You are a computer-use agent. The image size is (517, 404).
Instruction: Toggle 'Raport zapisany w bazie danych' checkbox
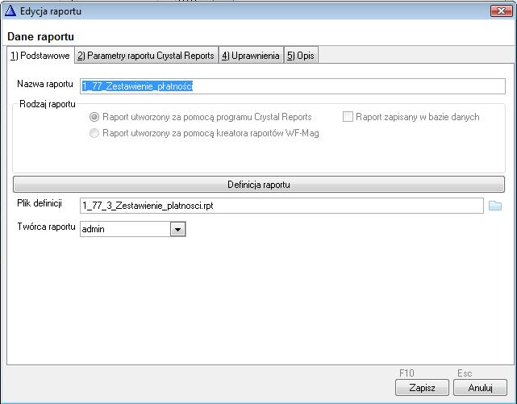point(348,117)
